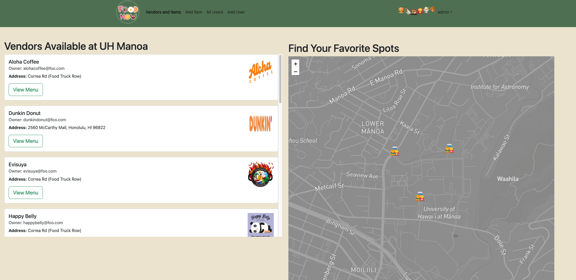The height and width of the screenshot is (280, 576).
Task: Click the Waahila map label
Action: point(508,179)
